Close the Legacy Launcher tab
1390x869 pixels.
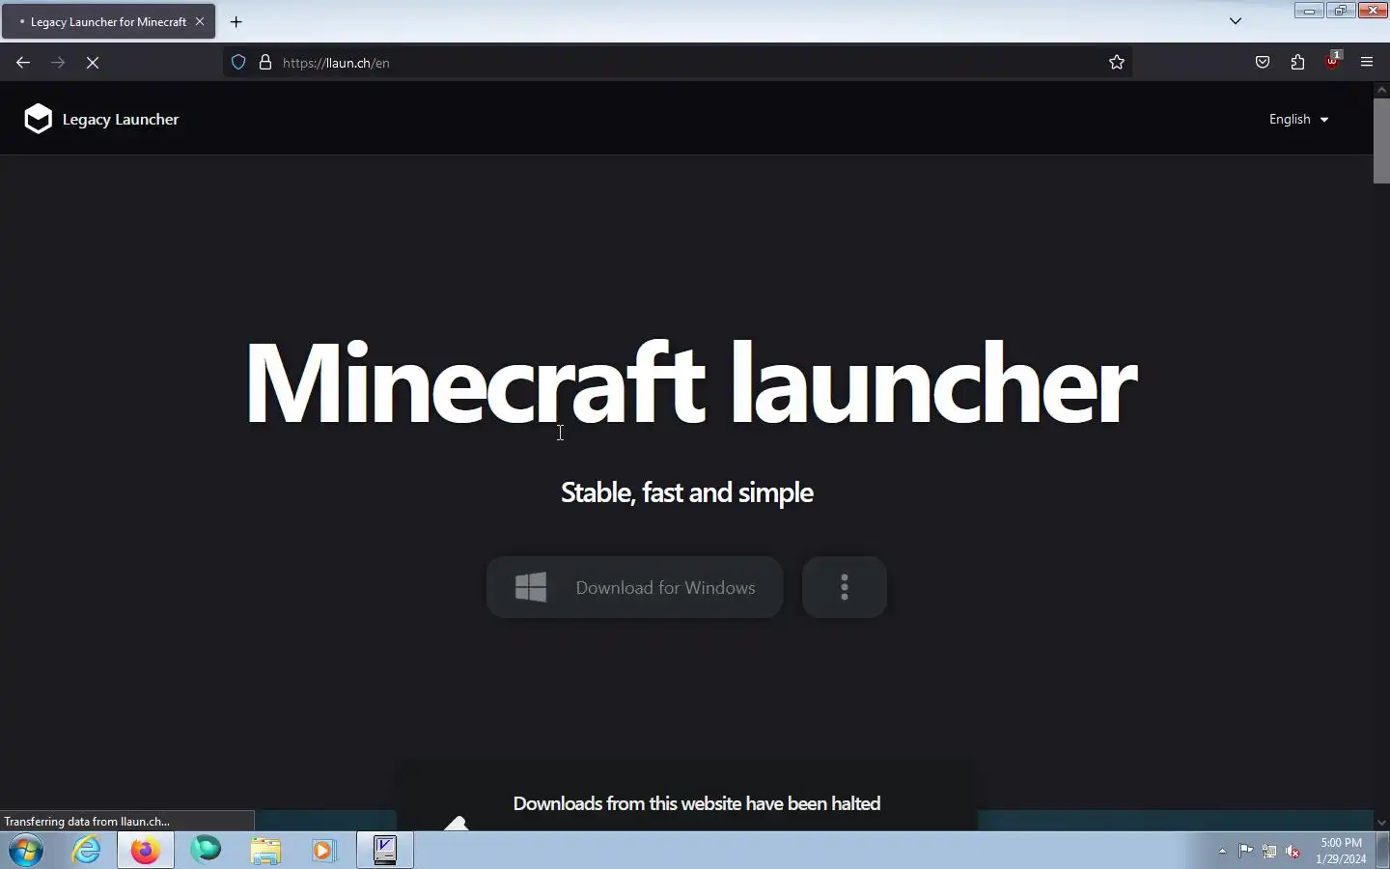pos(200,21)
